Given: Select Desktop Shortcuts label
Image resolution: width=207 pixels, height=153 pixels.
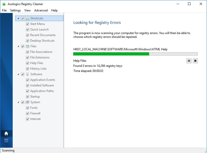Looking at the screenshot, I should click(42, 41).
